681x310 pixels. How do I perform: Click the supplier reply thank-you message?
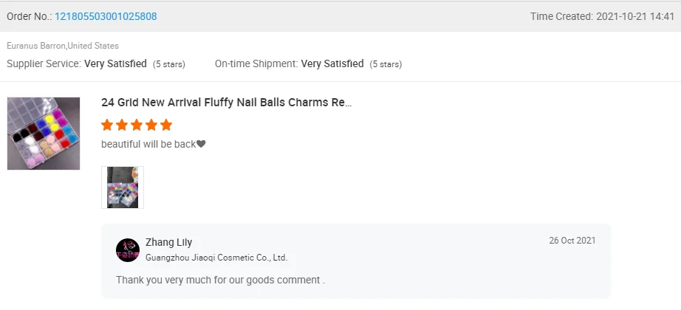(x=220, y=280)
